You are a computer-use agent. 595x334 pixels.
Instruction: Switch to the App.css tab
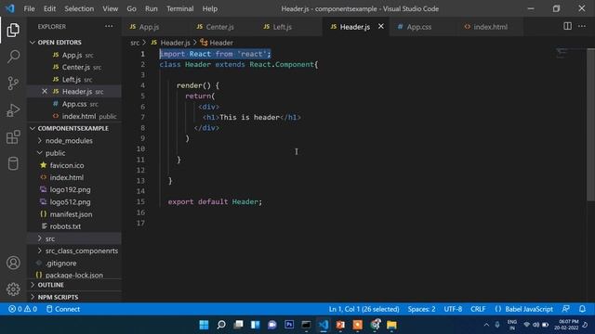point(423,27)
